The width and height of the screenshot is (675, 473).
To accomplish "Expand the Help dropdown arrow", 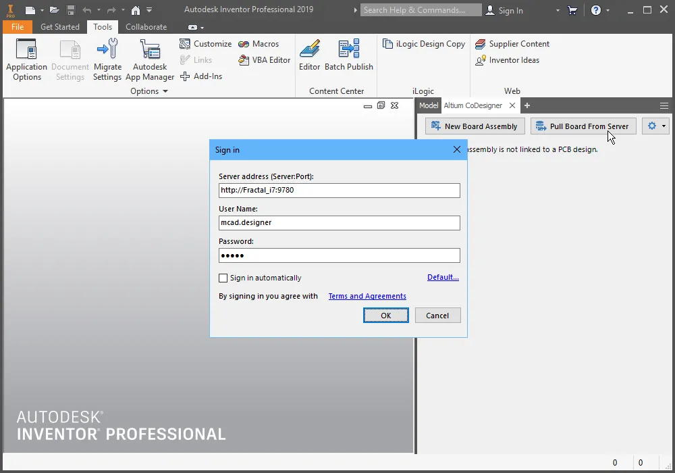I will [608, 10].
